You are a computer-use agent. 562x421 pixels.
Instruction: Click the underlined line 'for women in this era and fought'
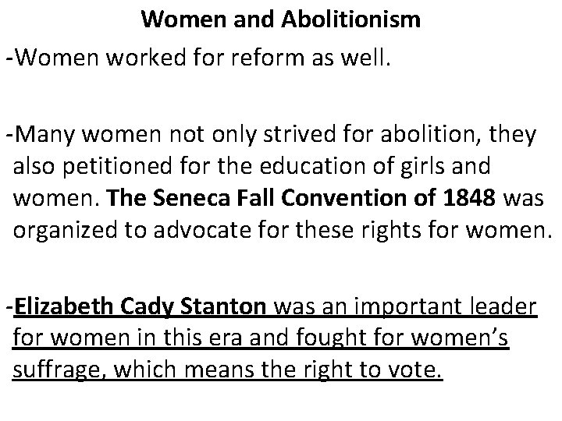[261, 338]
